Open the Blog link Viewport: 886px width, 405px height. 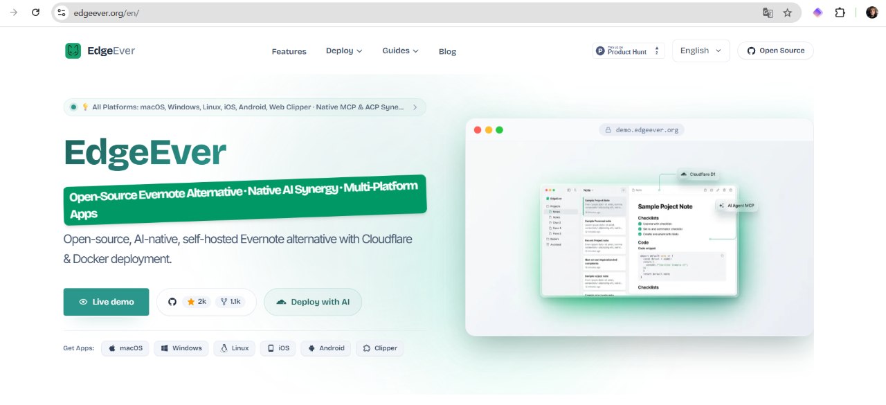pos(448,51)
